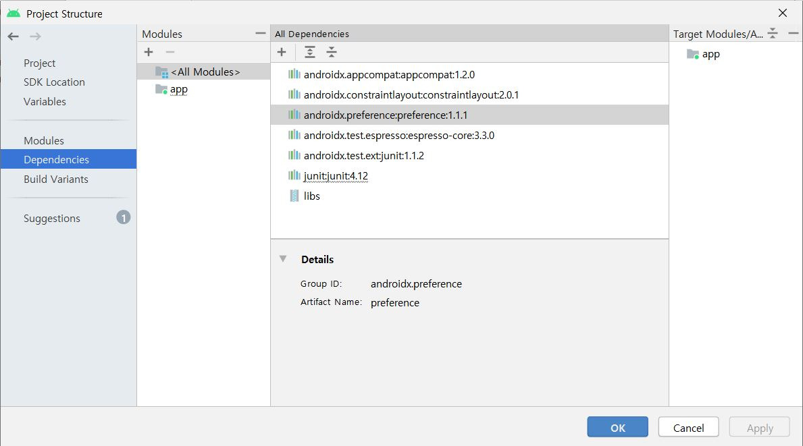Image resolution: width=803 pixels, height=446 pixels.
Task: Open the Suggestions section
Action: 51,218
